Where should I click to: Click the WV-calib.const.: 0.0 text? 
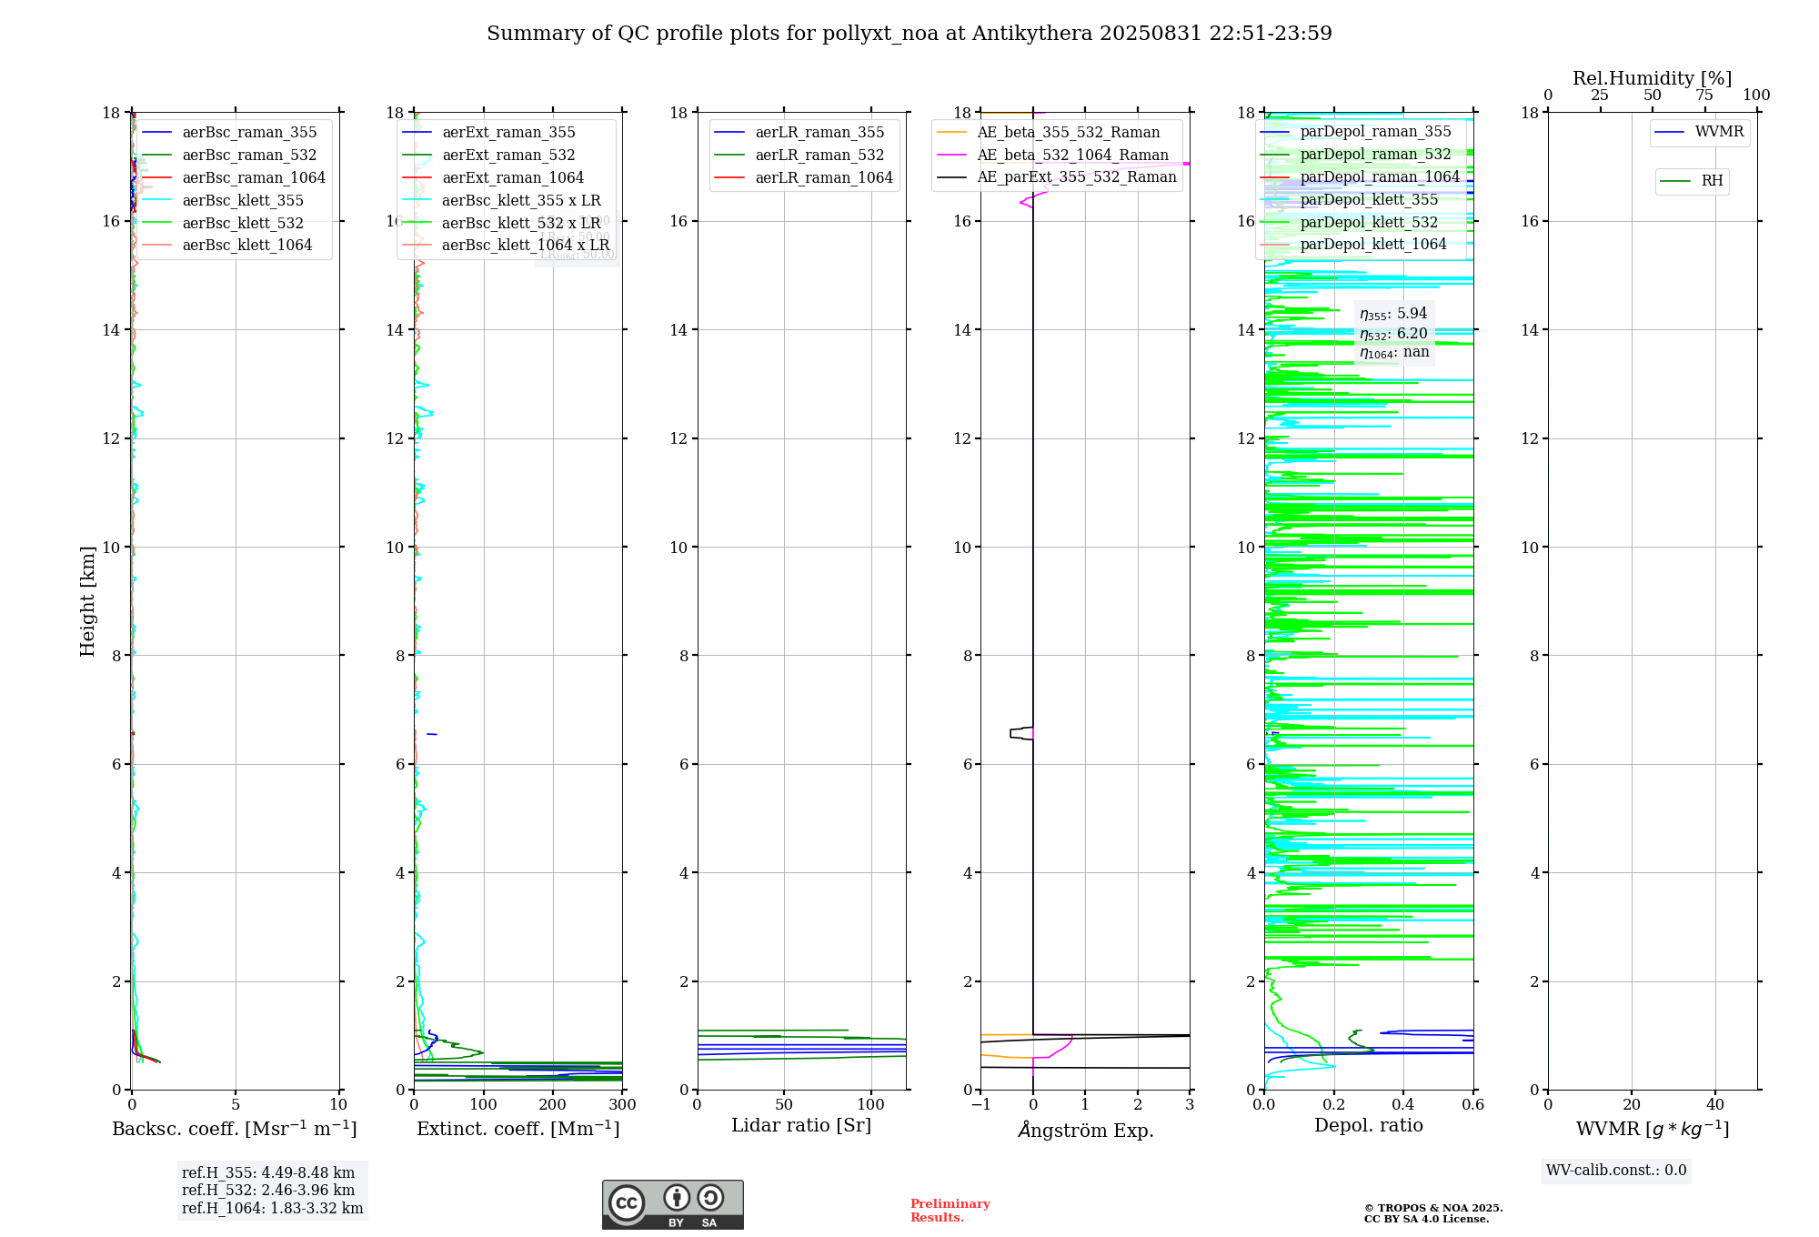(1616, 1171)
